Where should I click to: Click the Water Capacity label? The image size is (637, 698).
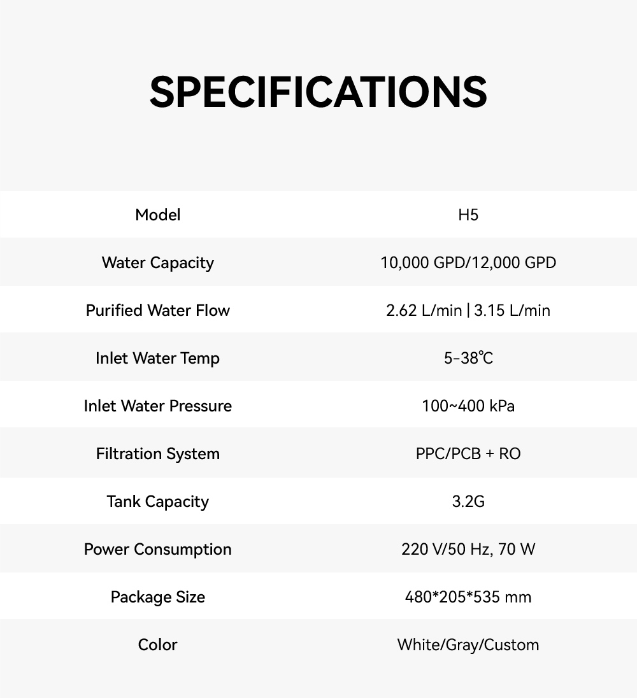coord(158,262)
